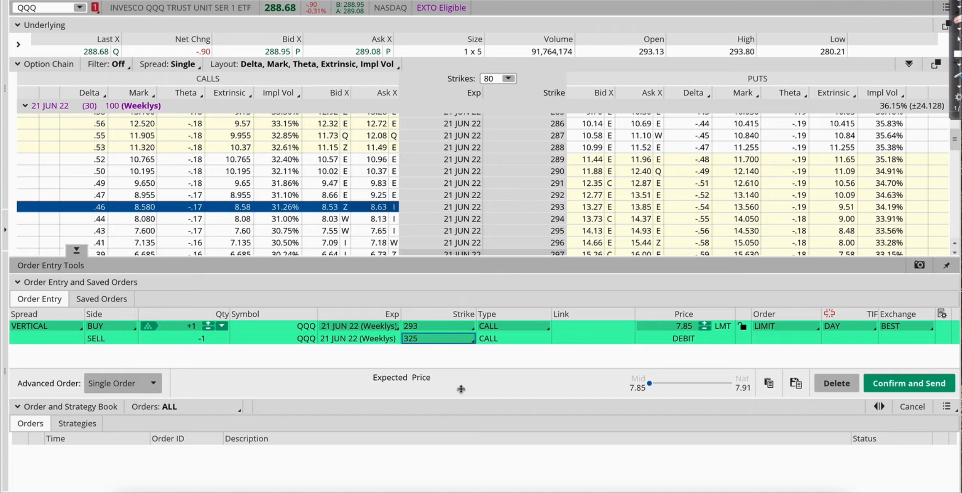This screenshot has height=493, width=962.
Task: Open the QQQ symbol dropdown arrow
Action: [x=79, y=7]
